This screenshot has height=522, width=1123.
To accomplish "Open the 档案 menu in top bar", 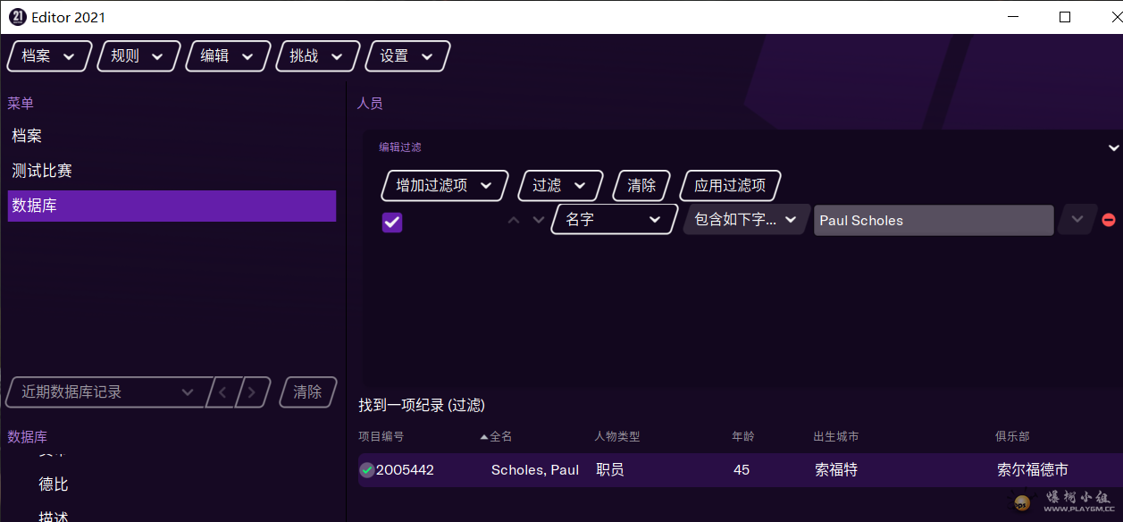I will click(49, 56).
